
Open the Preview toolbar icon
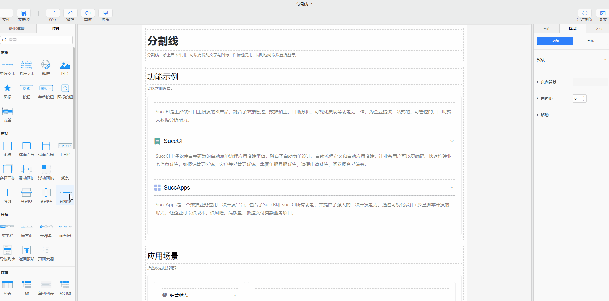pos(105,13)
